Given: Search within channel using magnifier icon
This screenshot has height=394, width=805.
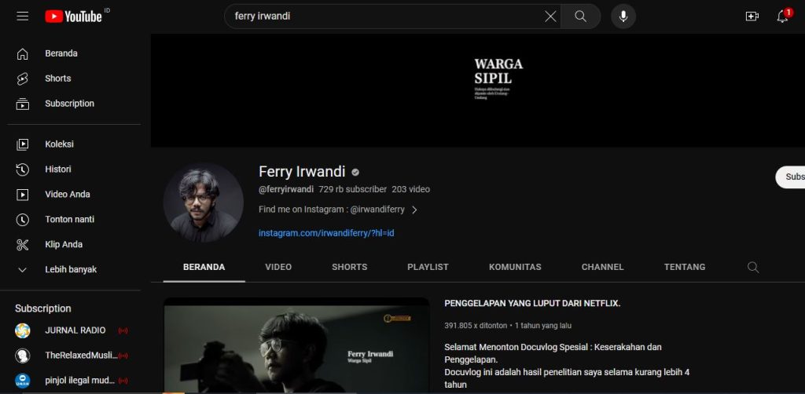Looking at the screenshot, I should 752,268.
